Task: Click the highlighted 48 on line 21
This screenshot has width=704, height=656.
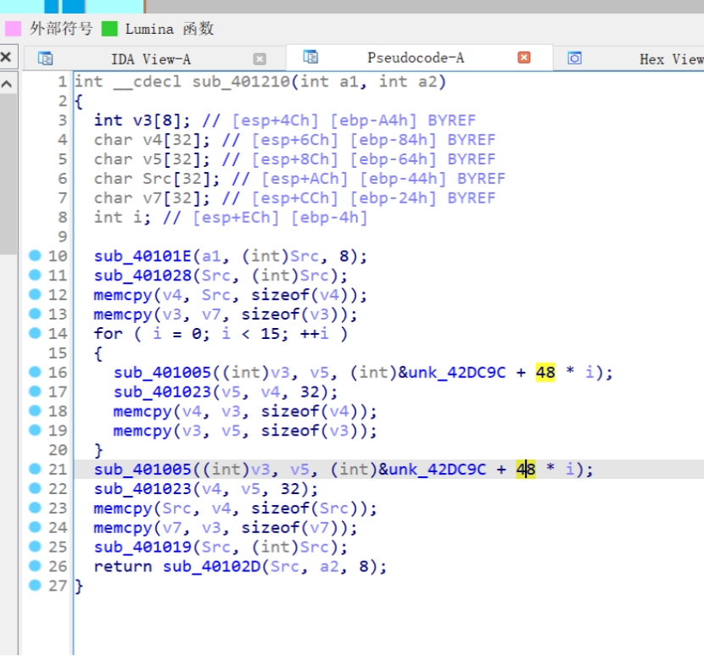Action: point(526,470)
